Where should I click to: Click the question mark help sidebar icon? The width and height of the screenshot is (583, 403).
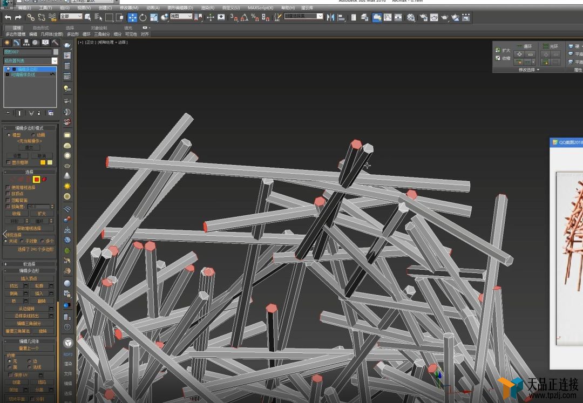tap(67, 327)
